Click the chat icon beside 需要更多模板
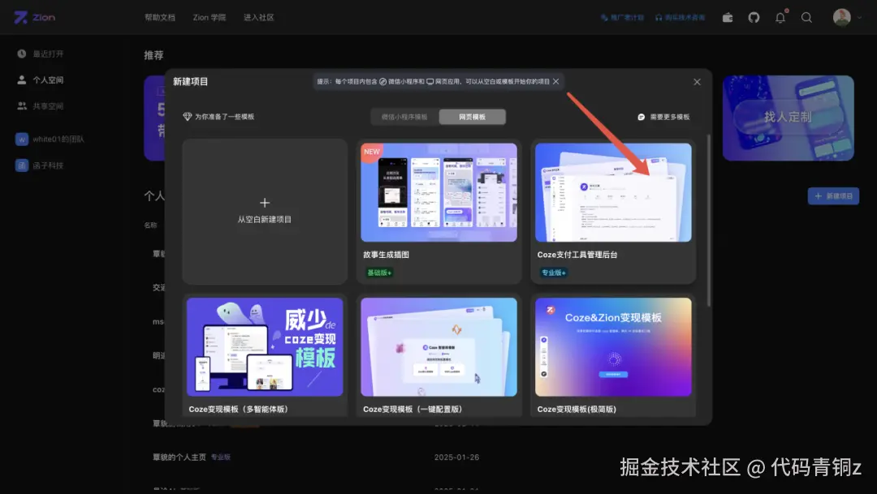 pos(641,117)
